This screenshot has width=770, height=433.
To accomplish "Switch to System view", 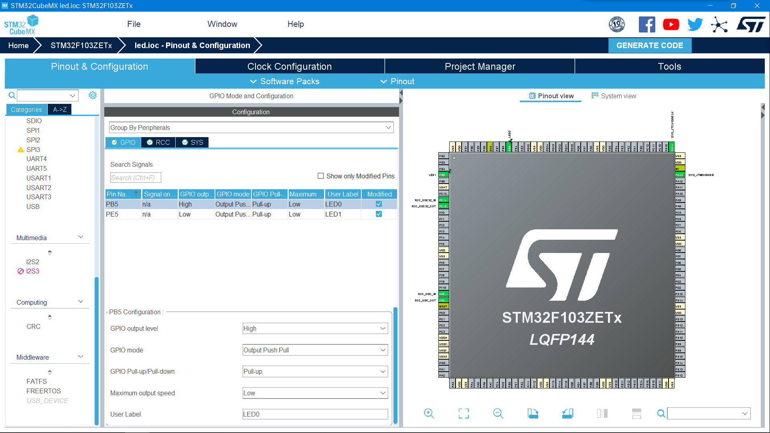I will (614, 96).
